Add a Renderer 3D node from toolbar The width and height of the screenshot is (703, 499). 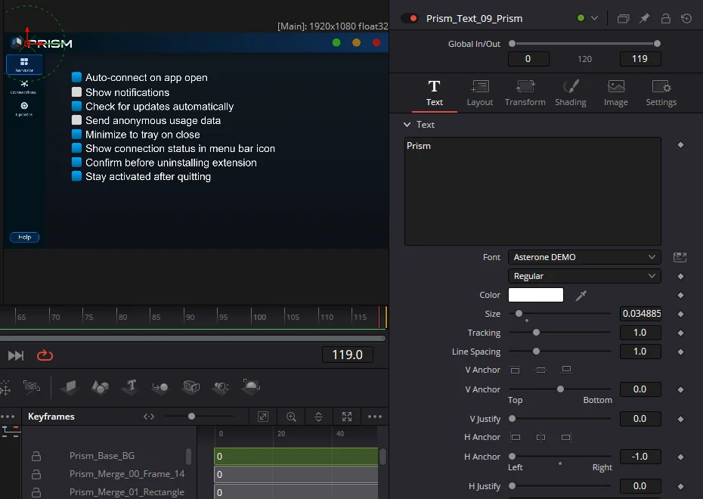coord(251,386)
